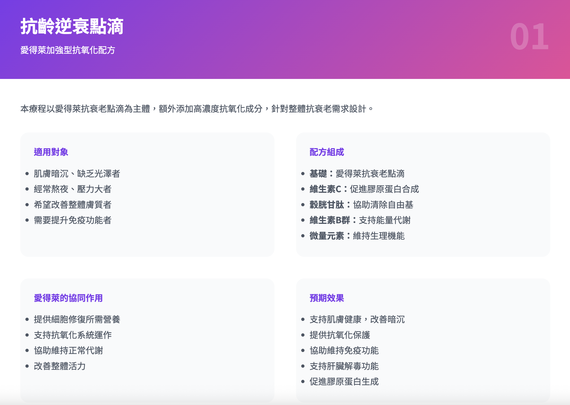Image resolution: width=570 pixels, height=405 pixels.
Task: Click list item 促進膠原蛋白生成
Action: click(x=344, y=381)
